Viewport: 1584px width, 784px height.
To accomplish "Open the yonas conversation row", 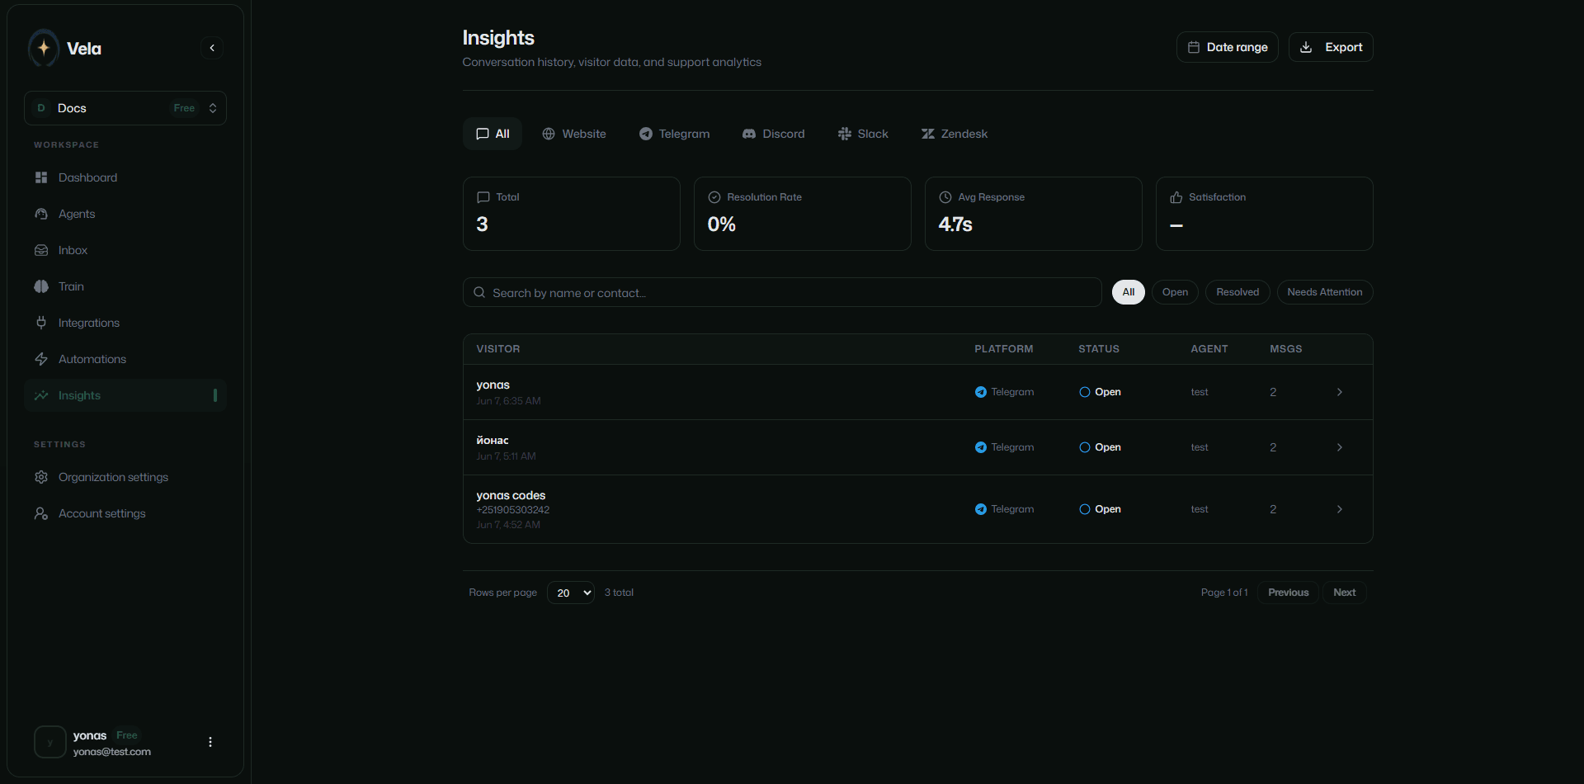I will pyautogui.click(x=918, y=392).
